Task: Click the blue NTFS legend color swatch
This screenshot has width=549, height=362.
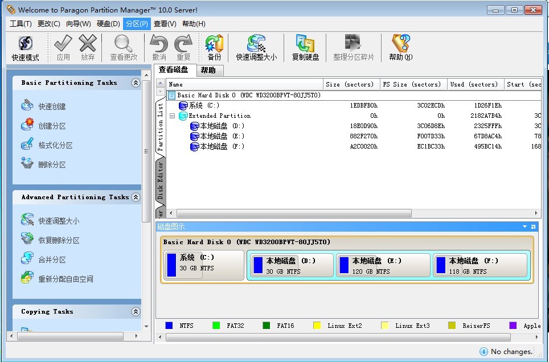Action: (169, 326)
